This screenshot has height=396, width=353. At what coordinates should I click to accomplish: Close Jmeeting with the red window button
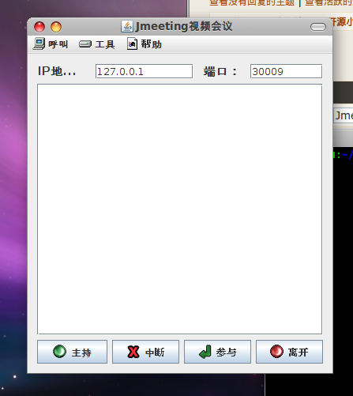(x=39, y=27)
